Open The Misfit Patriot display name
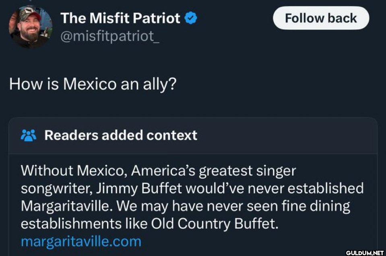Screen dimensions: 386x256 (x=120, y=18)
